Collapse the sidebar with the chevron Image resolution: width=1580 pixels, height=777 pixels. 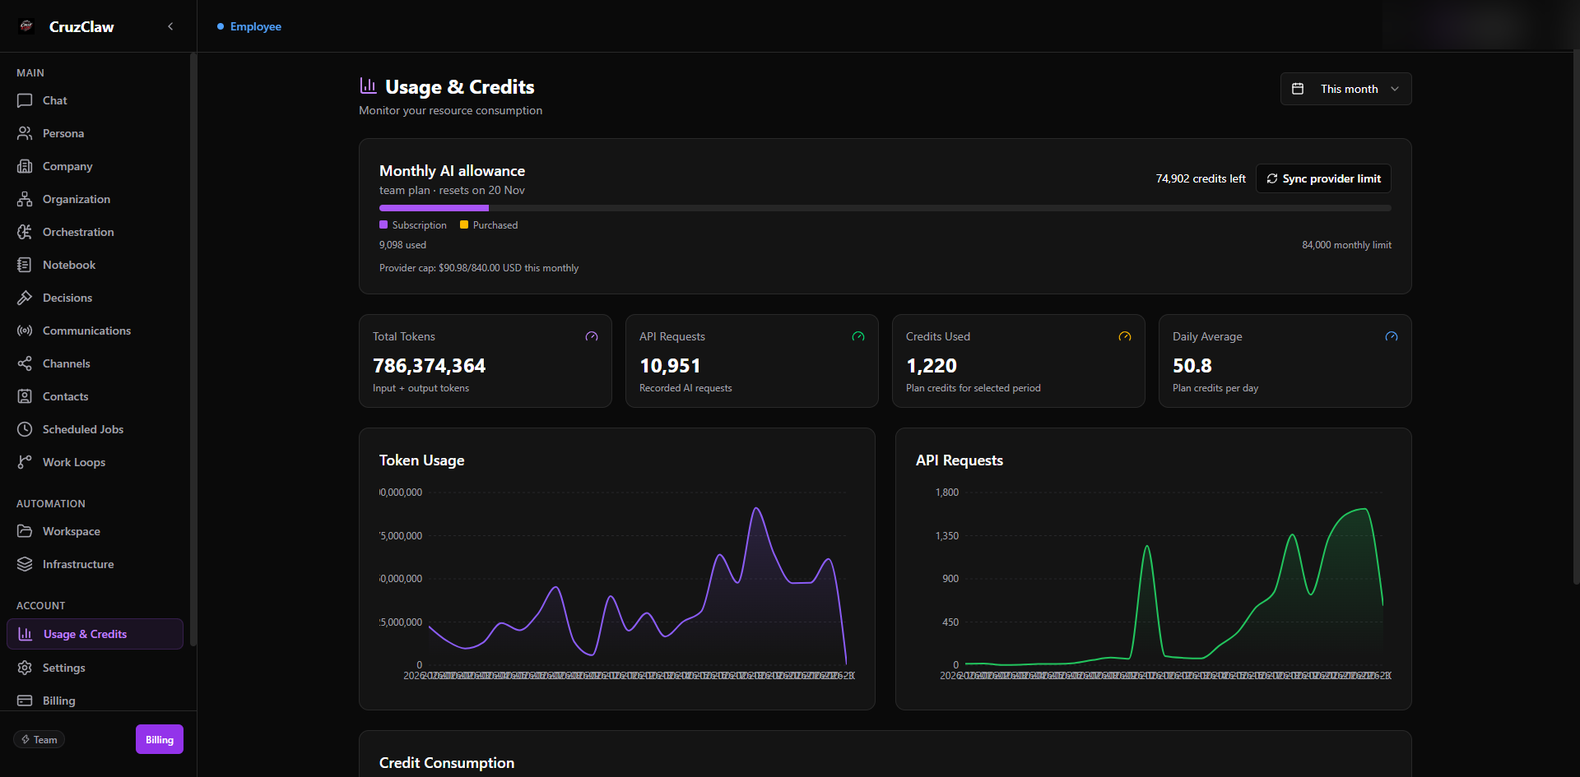(x=170, y=26)
